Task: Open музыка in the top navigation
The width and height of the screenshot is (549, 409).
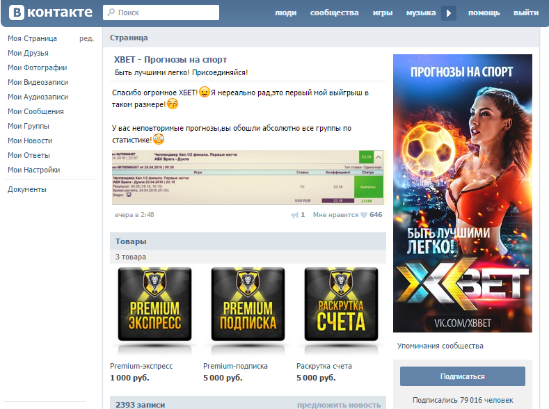Action: [420, 13]
